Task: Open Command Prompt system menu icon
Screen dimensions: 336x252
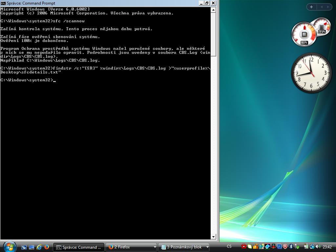Action: pos(3,3)
